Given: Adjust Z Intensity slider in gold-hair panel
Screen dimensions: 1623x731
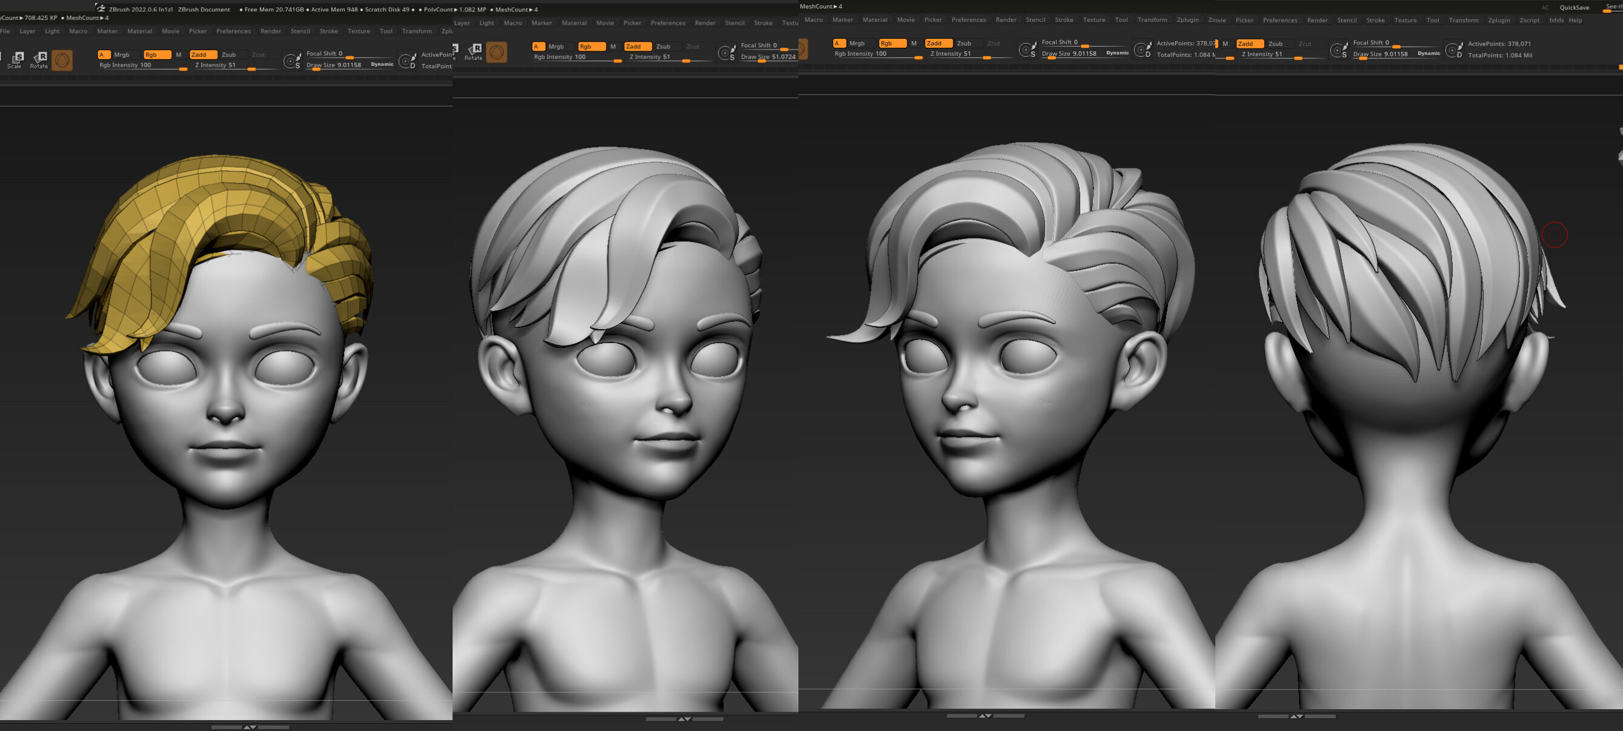Looking at the screenshot, I should point(236,65).
